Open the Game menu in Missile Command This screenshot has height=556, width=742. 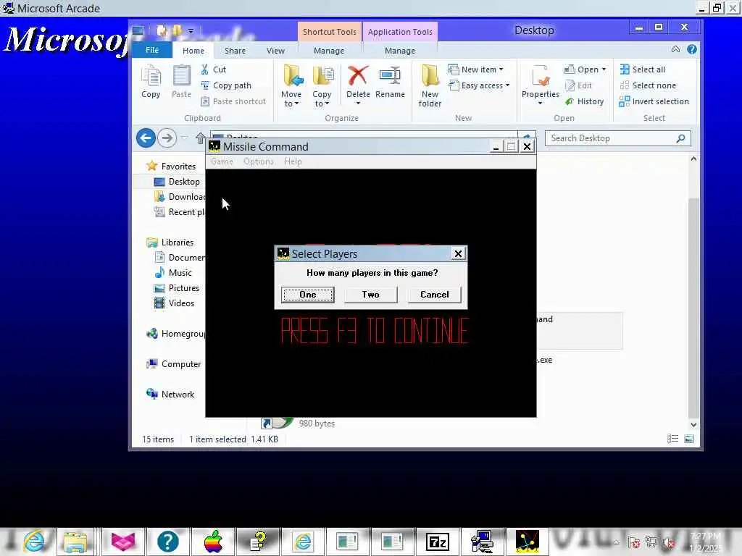[x=222, y=161]
